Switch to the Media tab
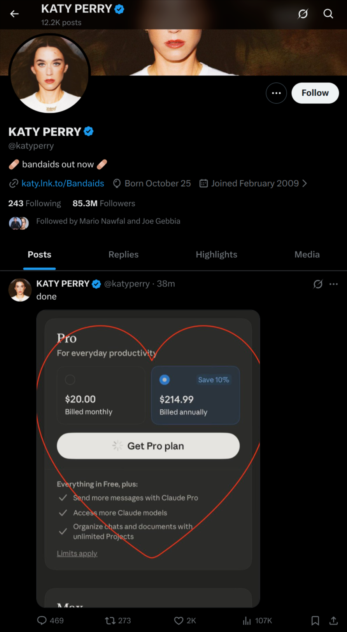This screenshot has width=347, height=632. pos(307,255)
